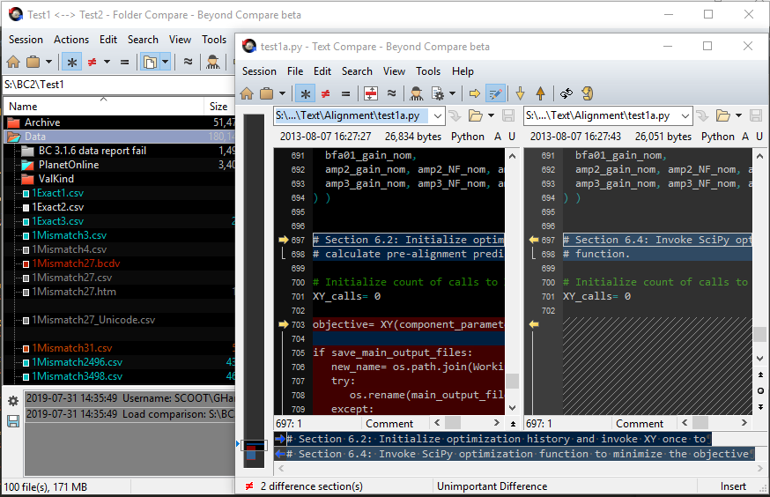This screenshot has width=770, height=497.
Task: Click the Minor approximately-equal icon in Folder Compare
Action: point(188,62)
